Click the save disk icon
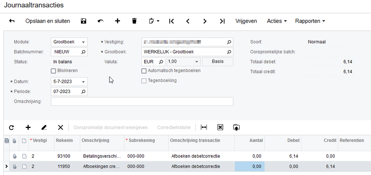This screenshot has width=371, height=175. [84, 21]
